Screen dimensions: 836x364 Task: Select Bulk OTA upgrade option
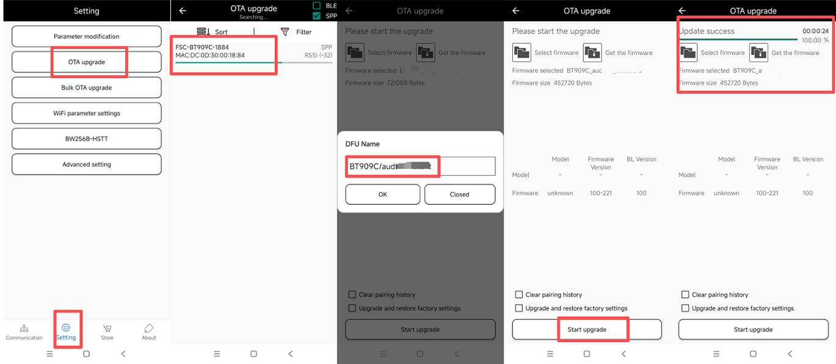click(x=87, y=88)
